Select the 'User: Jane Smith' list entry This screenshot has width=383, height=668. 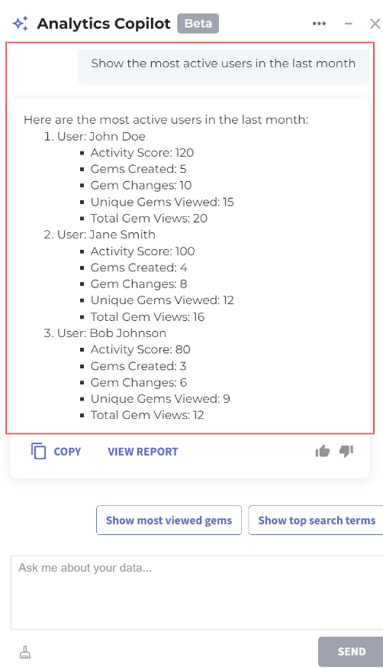pyautogui.click(x=106, y=235)
